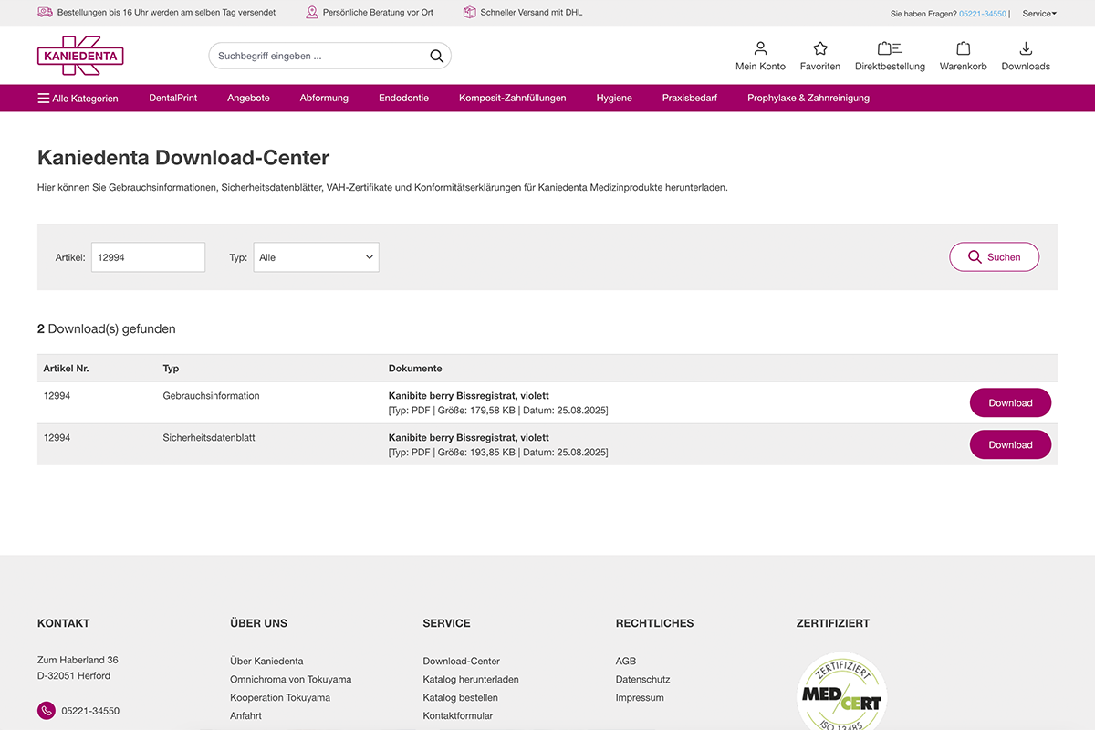Click the 193,85 KB file details line
Image resolution: width=1095 pixels, height=730 pixels.
tap(498, 453)
